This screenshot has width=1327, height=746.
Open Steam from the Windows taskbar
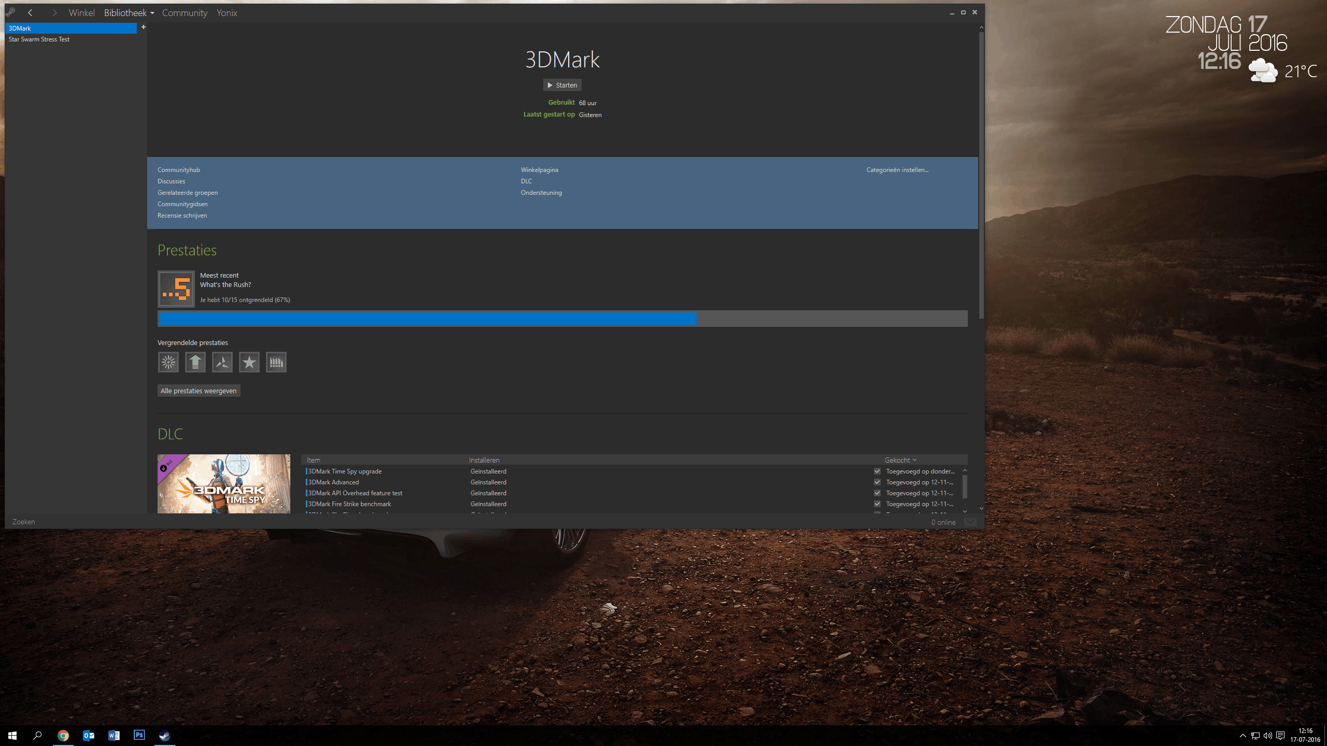click(164, 735)
